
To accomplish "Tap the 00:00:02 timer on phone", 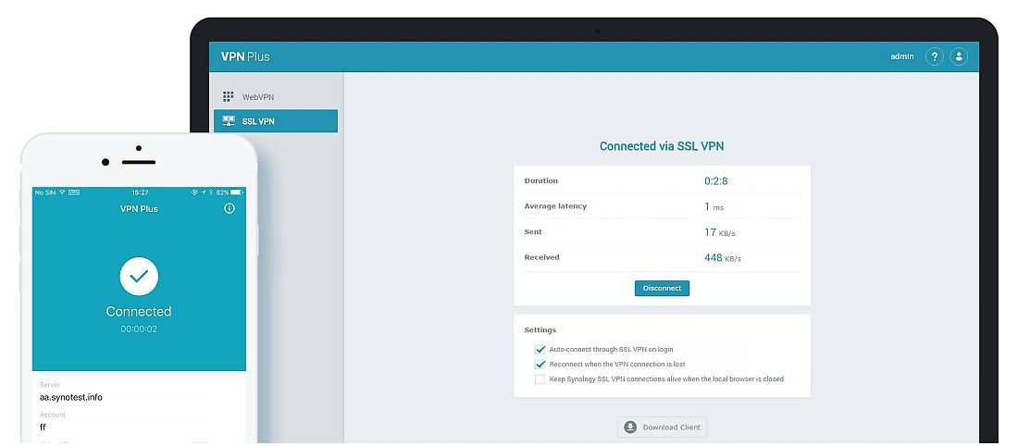I will [x=139, y=329].
